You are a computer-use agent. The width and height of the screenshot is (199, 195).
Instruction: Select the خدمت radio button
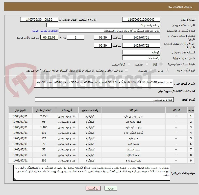tap(147, 64)
